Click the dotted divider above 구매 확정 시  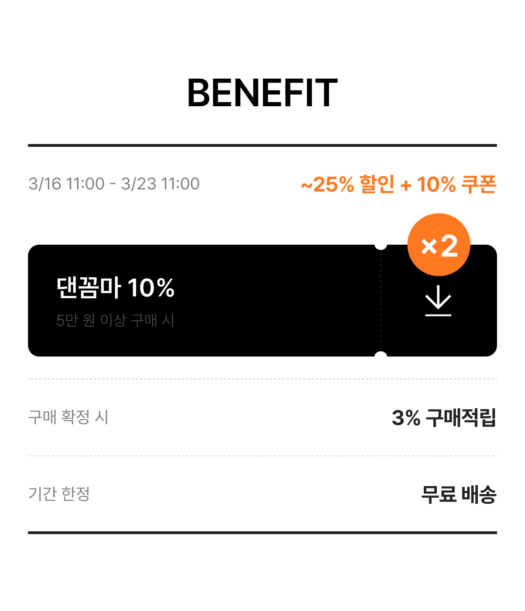262,379
